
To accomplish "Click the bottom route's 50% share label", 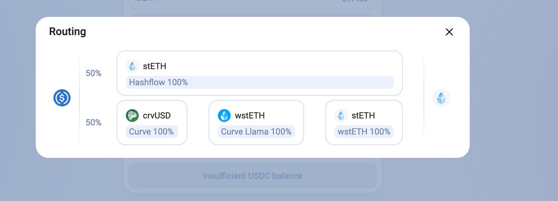I will [x=93, y=123].
